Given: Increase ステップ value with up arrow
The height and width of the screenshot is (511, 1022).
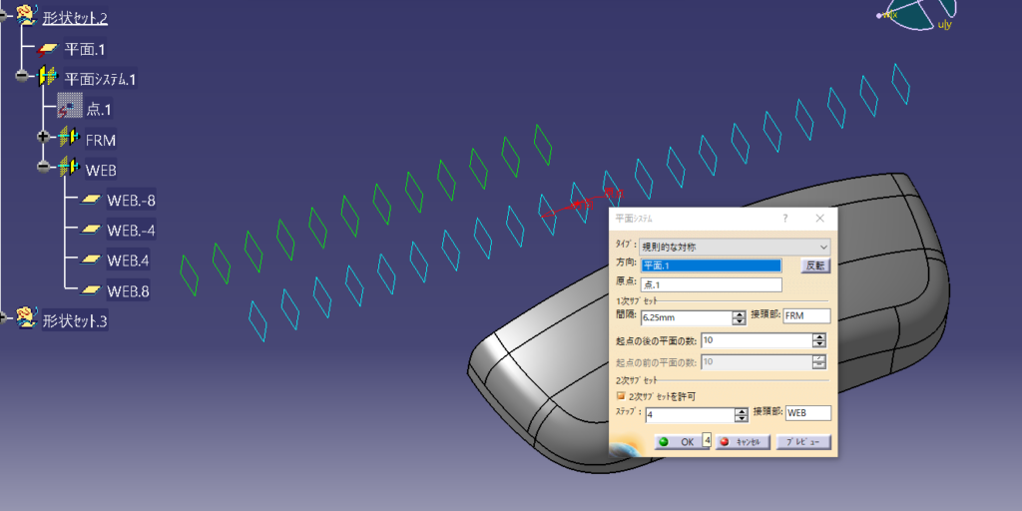Looking at the screenshot, I should click(x=741, y=411).
